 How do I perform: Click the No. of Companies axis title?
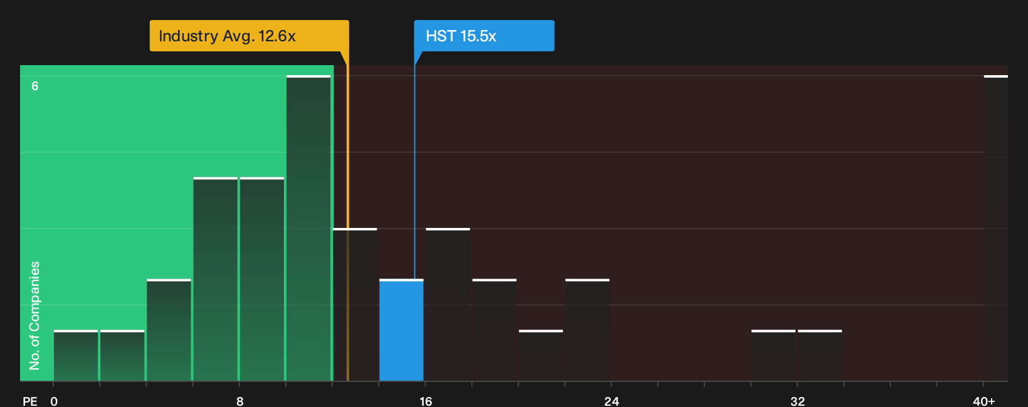(x=34, y=316)
